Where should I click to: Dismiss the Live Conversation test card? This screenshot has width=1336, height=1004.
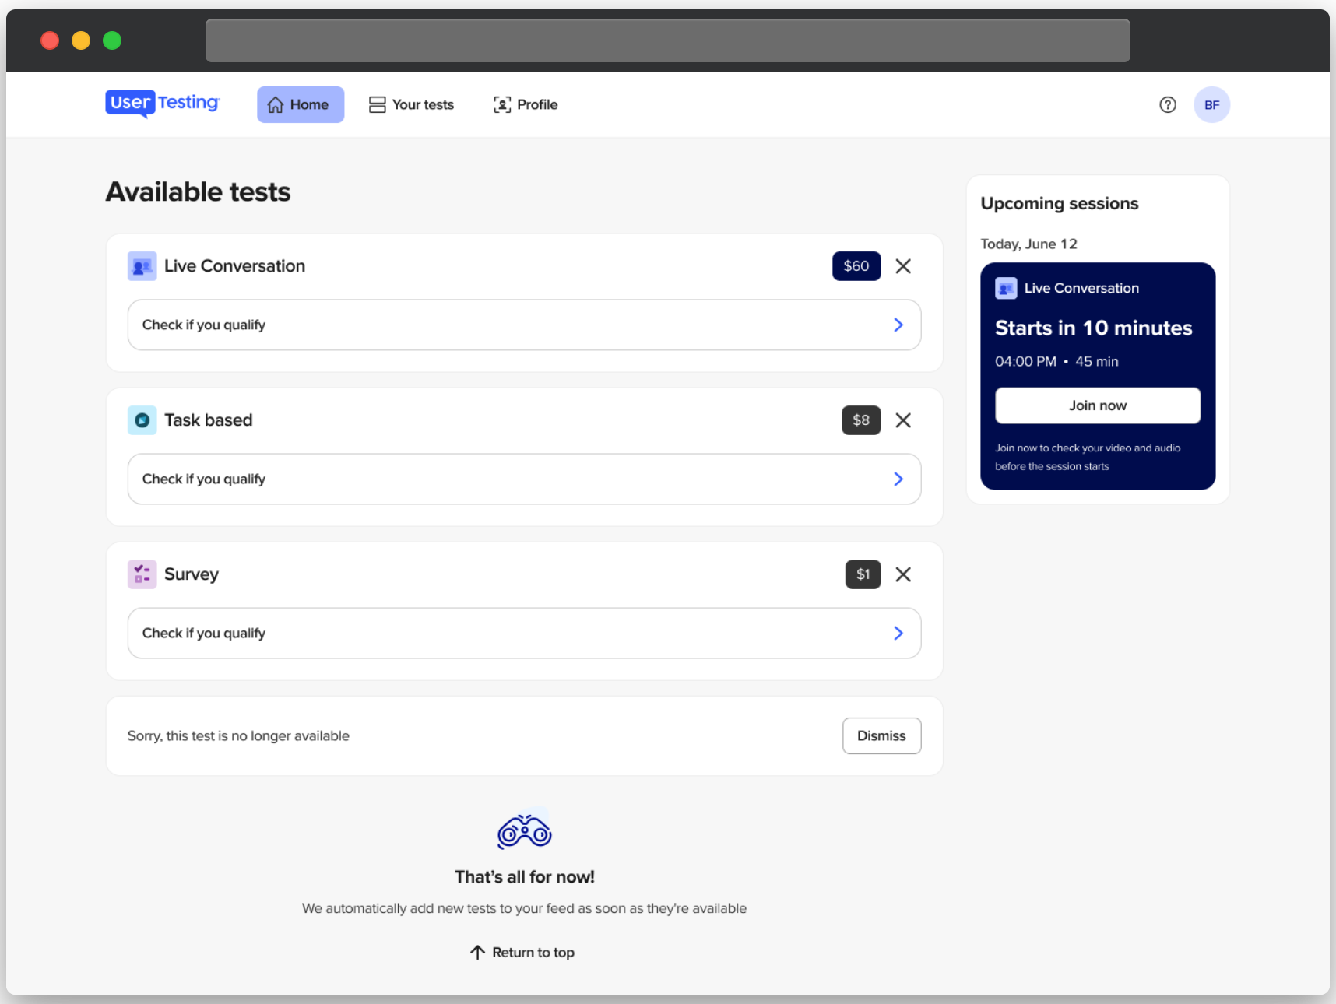pyautogui.click(x=903, y=266)
